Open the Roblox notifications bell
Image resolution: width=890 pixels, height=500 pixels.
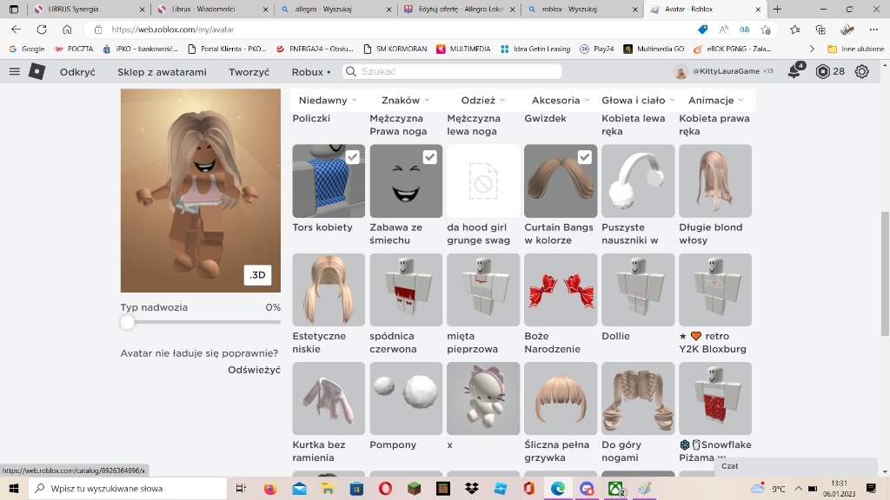point(792,73)
